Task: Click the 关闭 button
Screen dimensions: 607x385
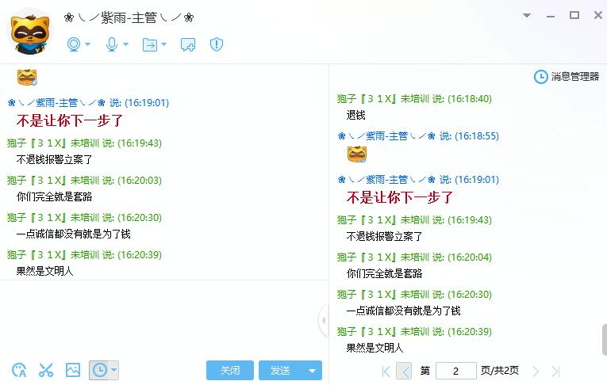Action: point(230,370)
